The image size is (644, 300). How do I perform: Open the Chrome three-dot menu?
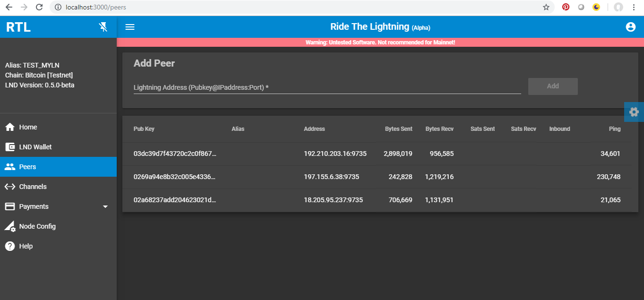click(x=634, y=7)
